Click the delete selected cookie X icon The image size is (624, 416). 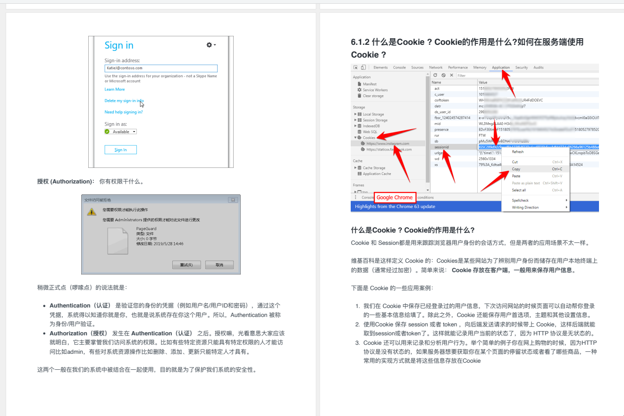tap(451, 75)
